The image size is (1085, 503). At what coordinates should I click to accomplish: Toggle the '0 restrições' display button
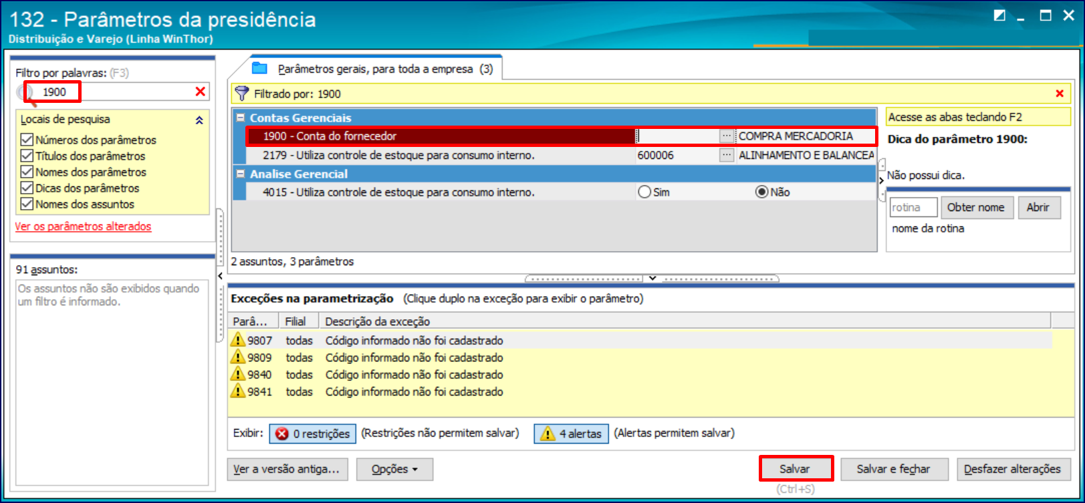pos(313,434)
